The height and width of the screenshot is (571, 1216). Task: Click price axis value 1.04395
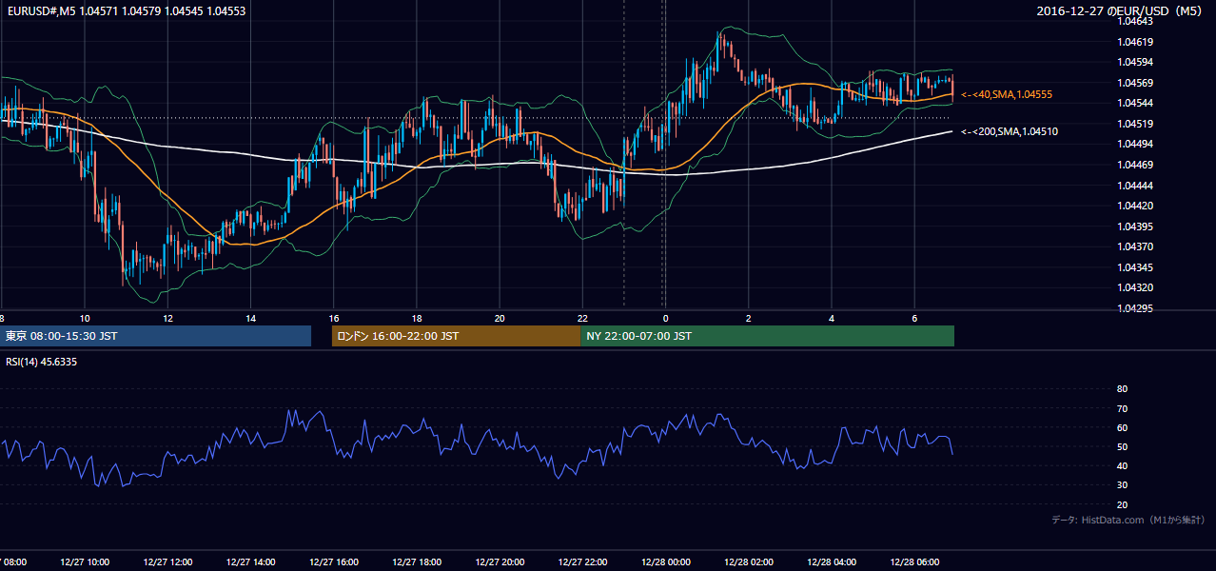pos(1136,226)
